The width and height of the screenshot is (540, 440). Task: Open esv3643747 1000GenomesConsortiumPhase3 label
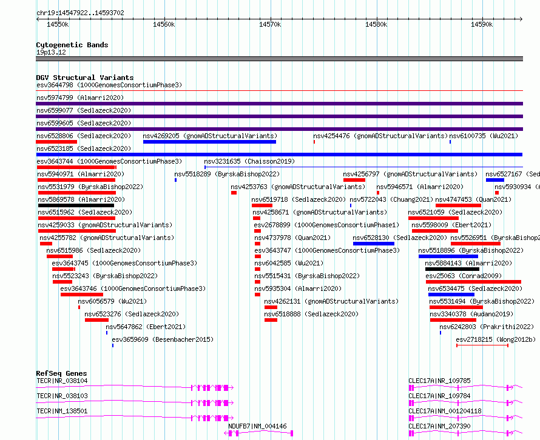point(327,250)
